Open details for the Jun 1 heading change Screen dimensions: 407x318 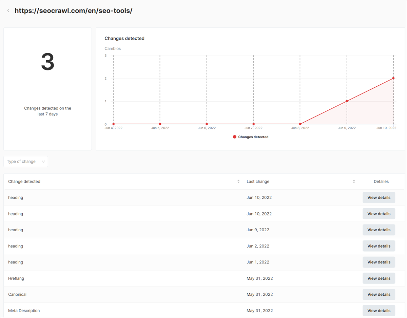pos(379,262)
